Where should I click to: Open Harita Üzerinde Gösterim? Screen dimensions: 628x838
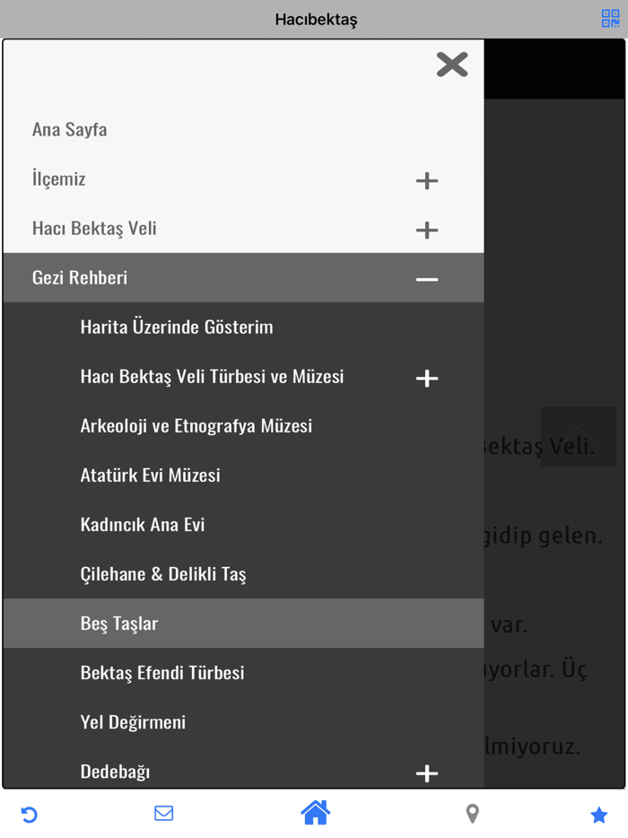[x=177, y=327]
